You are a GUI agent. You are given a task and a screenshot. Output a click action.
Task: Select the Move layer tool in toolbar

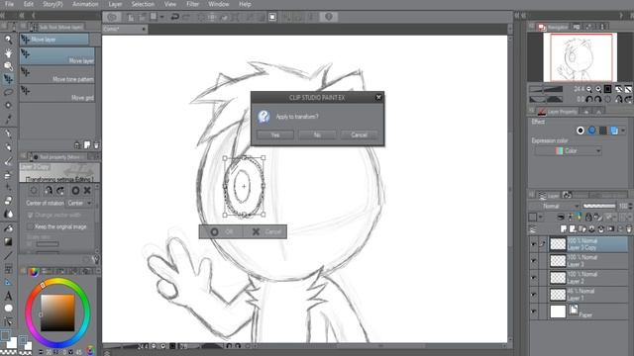[x=8, y=79]
